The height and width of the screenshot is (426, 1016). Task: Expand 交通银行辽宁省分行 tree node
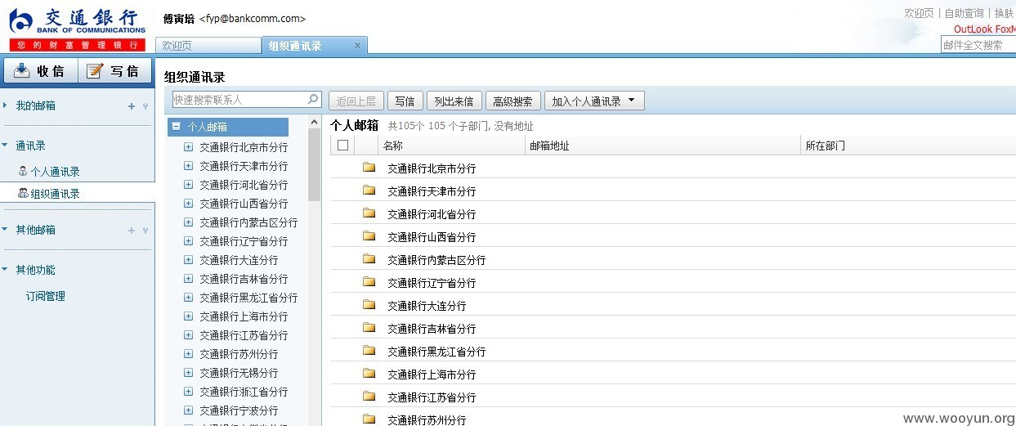pyautogui.click(x=188, y=241)
